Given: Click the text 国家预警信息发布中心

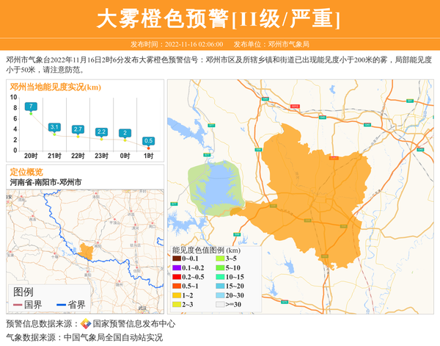Looking at the screenshot, I should click(x=134, y=324).
